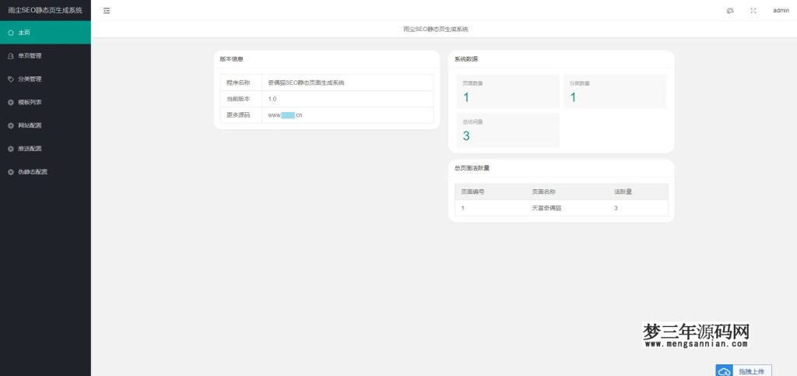Screen dimensions: 797x376
Task: Click the 分类数量 statistic card
Action: (615, 91)
